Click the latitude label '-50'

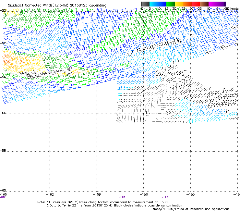tap(3, 11)
